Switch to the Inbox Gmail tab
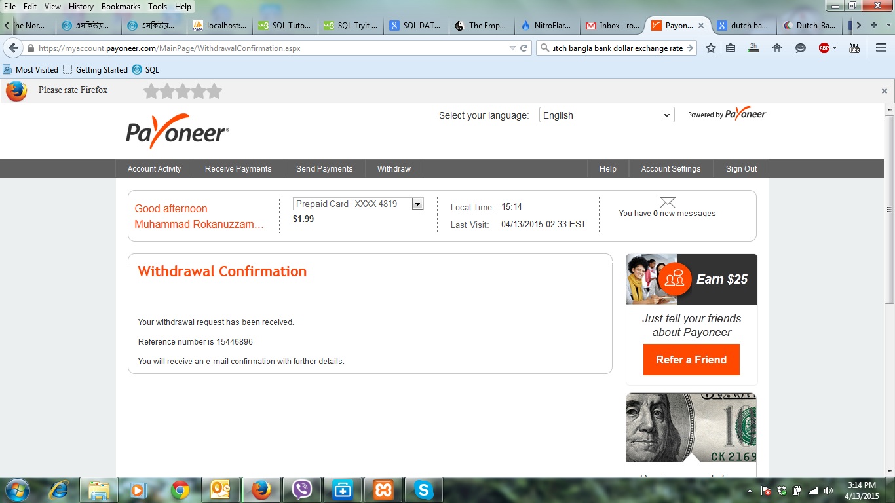This screenshot has width=895, height=503. click(x=613, y=26)
